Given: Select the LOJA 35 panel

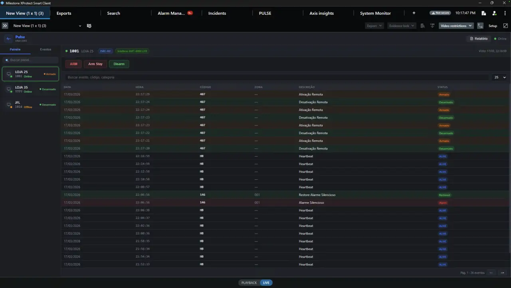Looking at the screenshot, I should click(30, 89).
